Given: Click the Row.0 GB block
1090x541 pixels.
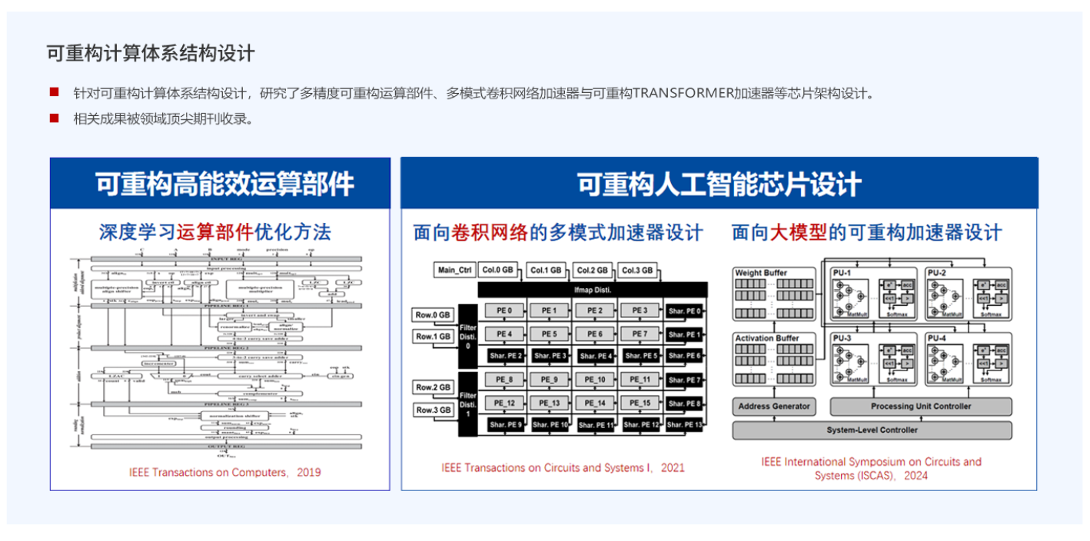Looking at the screenshot, I should (x=433, y=315).
